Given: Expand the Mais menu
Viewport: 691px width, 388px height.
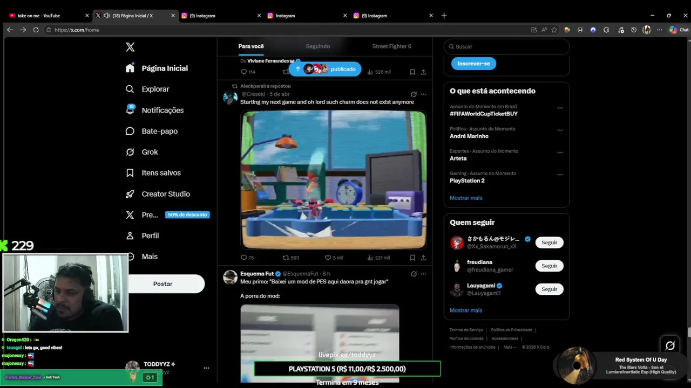Looking at the screenshot, I should click(x=141, y=257).
